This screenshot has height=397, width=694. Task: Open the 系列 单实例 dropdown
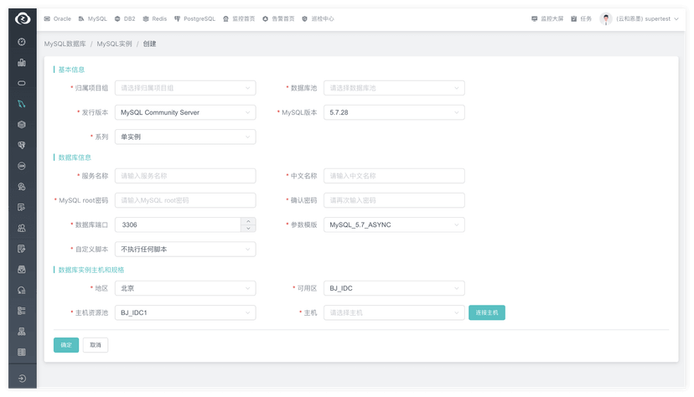tap(185, 137)
